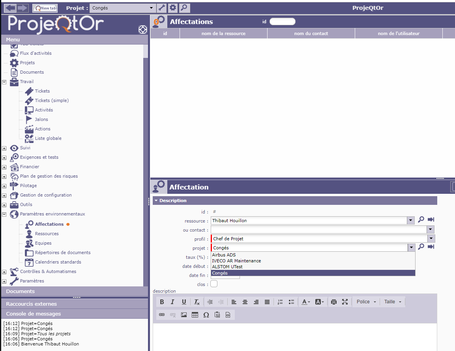
Task: Open Tickets (simple) menu entry
Action: (x=52, y=100)
